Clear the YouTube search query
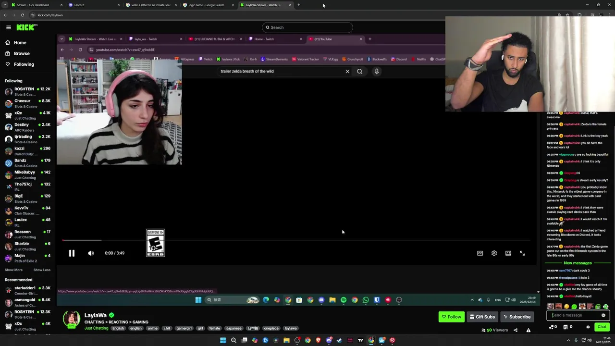This screenshot has width=615, height=346. tap(347, 71)
